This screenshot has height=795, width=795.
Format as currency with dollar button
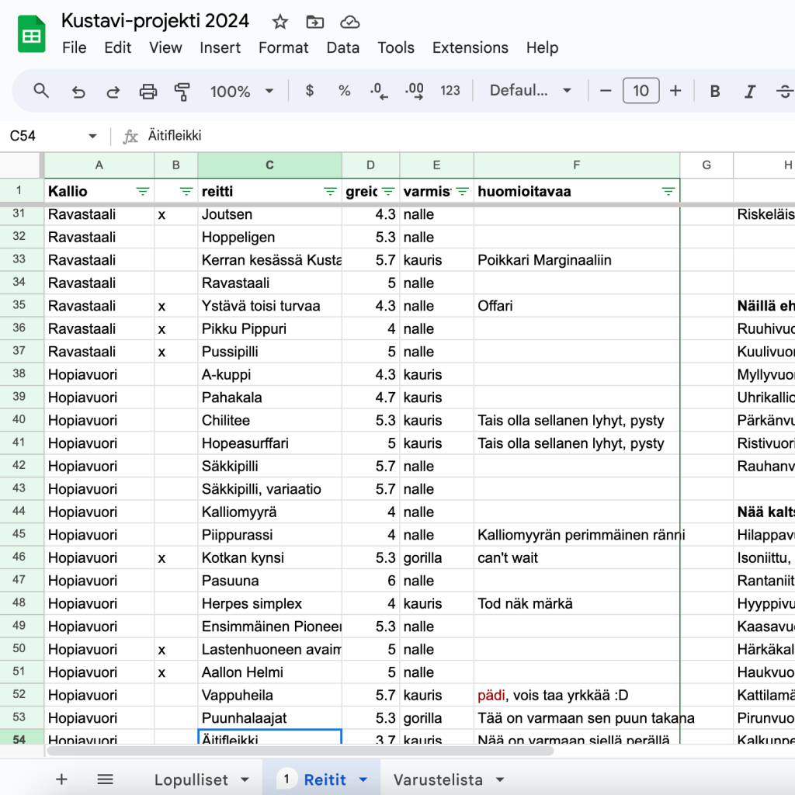click(x=310, y=91)
